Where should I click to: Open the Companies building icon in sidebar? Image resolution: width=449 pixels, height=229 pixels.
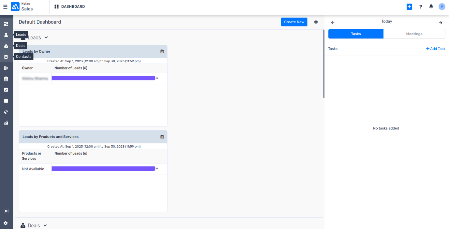tap(6, 68)
